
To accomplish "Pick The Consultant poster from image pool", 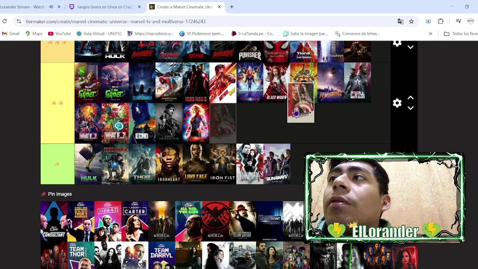I will [54, 221].
